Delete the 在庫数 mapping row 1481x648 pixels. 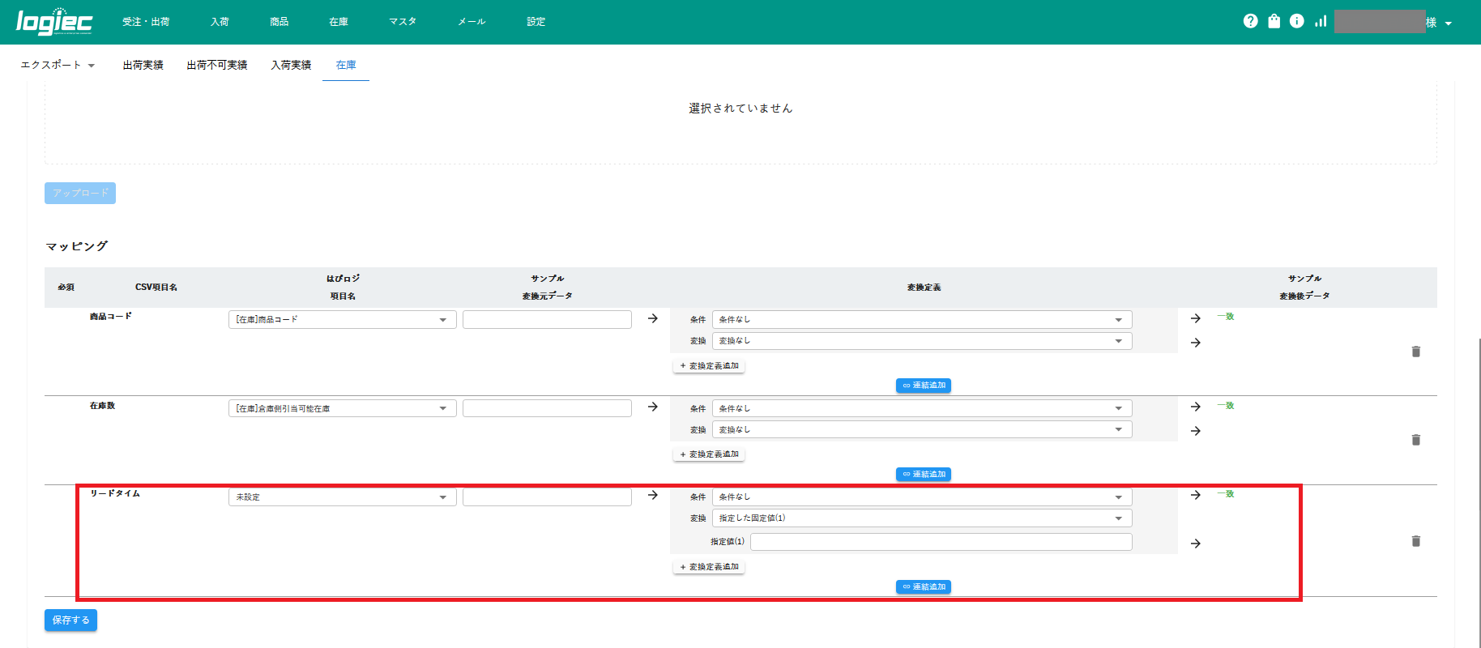tap(1415, 440)
